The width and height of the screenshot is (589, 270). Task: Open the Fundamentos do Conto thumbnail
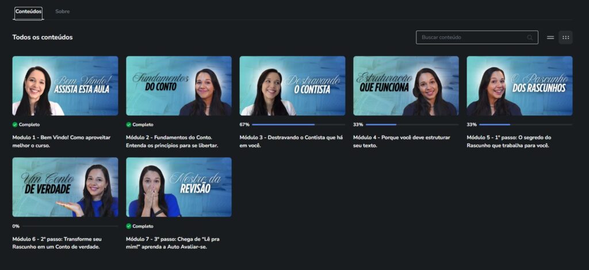pyautogui.click(x=179, y=86)
